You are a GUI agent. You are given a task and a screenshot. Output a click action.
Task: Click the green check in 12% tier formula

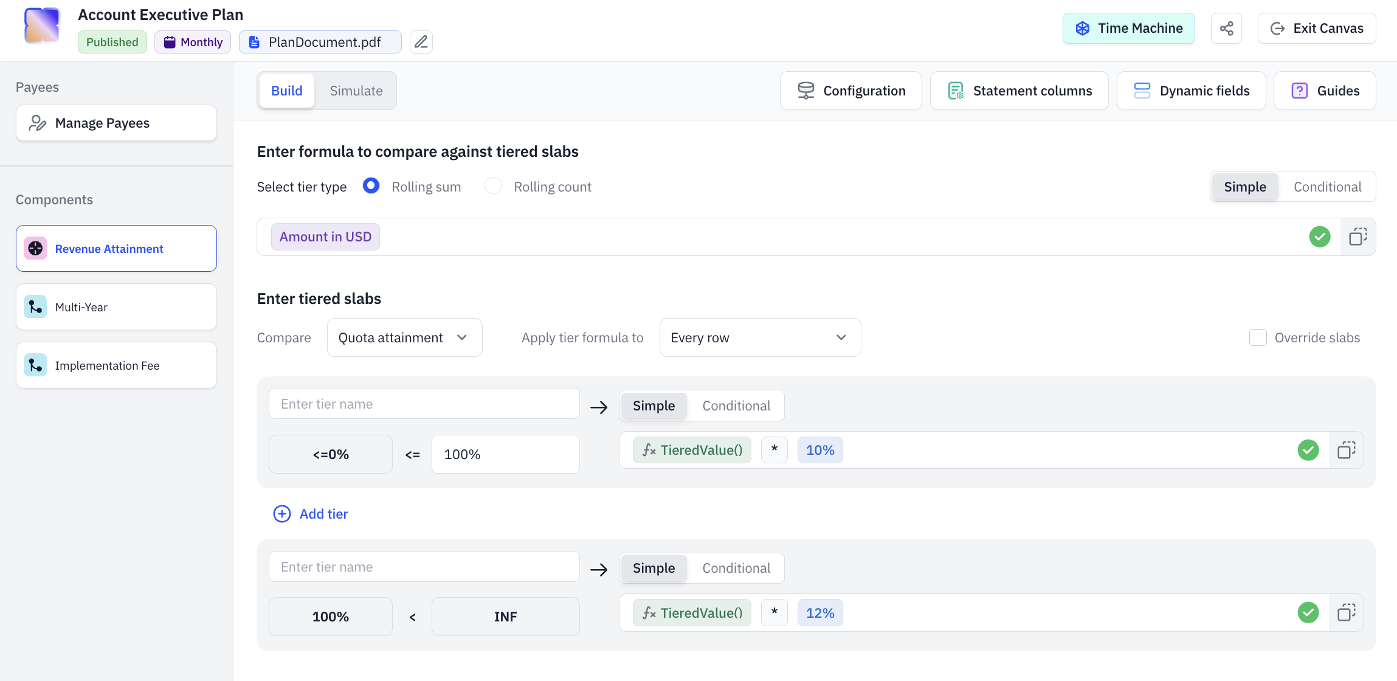(1308, 612)
